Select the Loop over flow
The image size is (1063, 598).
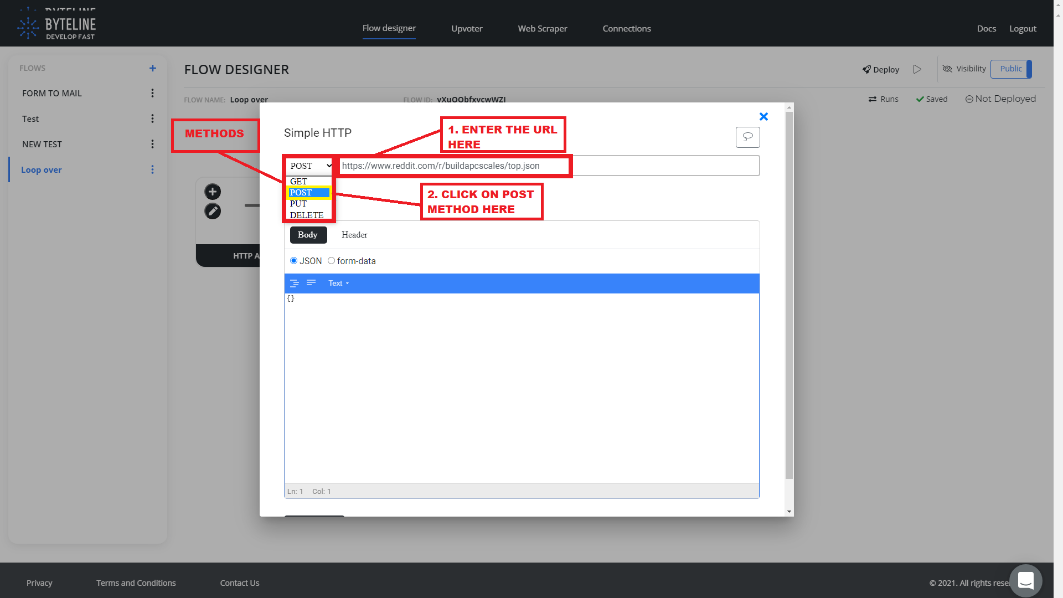pyautogui.click(x=42, y=169)
